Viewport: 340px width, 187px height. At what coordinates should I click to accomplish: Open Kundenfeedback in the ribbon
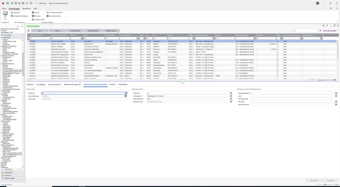54,16
